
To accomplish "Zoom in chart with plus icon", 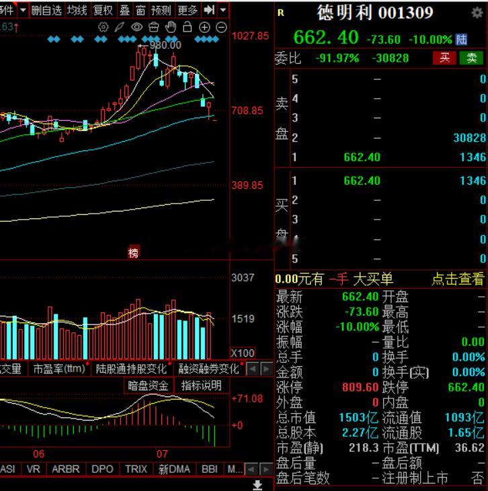I will click(204, 28).
